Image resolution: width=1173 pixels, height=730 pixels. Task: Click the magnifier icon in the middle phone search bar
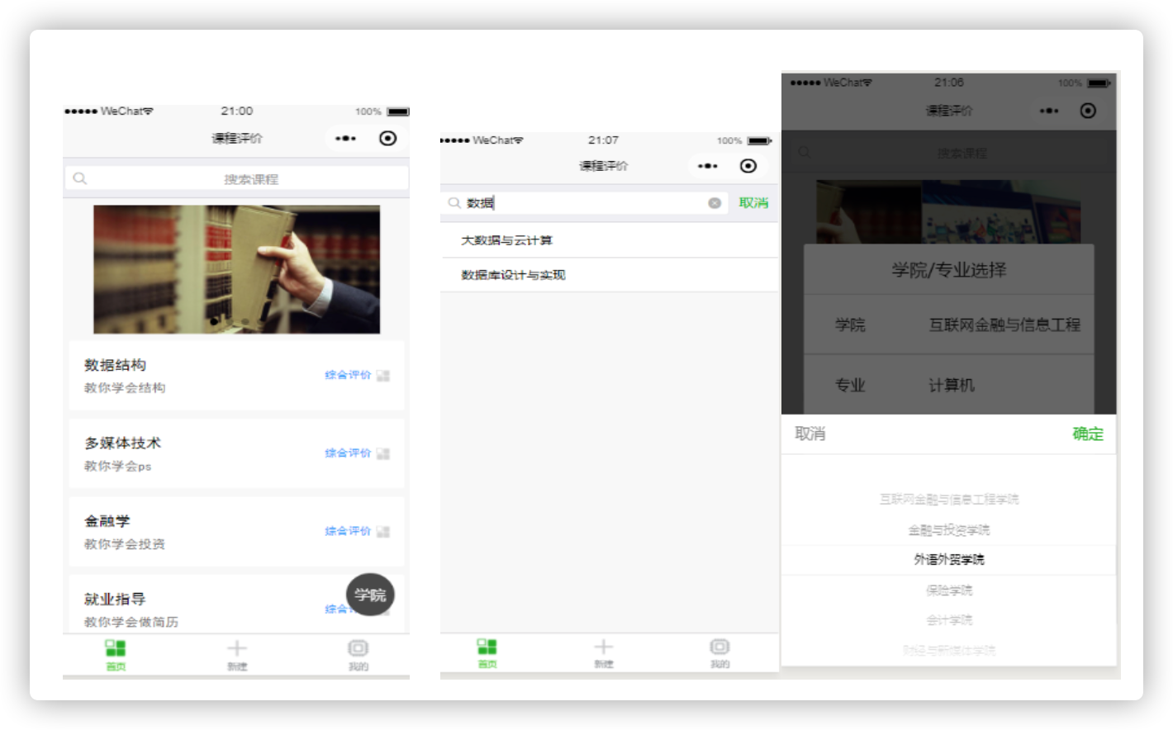click(x=454, y=203)
